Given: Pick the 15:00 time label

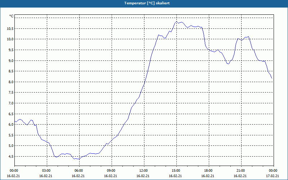Looking at the screenshot, I should click(175, 170).
